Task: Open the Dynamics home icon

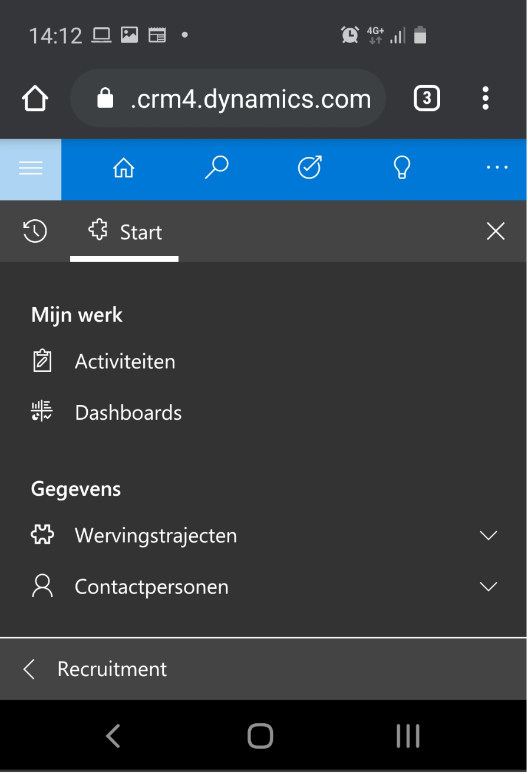Action: click(x=124, y=169)
